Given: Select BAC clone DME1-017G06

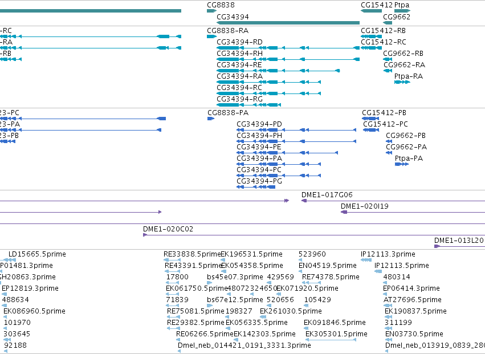Looking at the screenshot, I should pos(327,195).
